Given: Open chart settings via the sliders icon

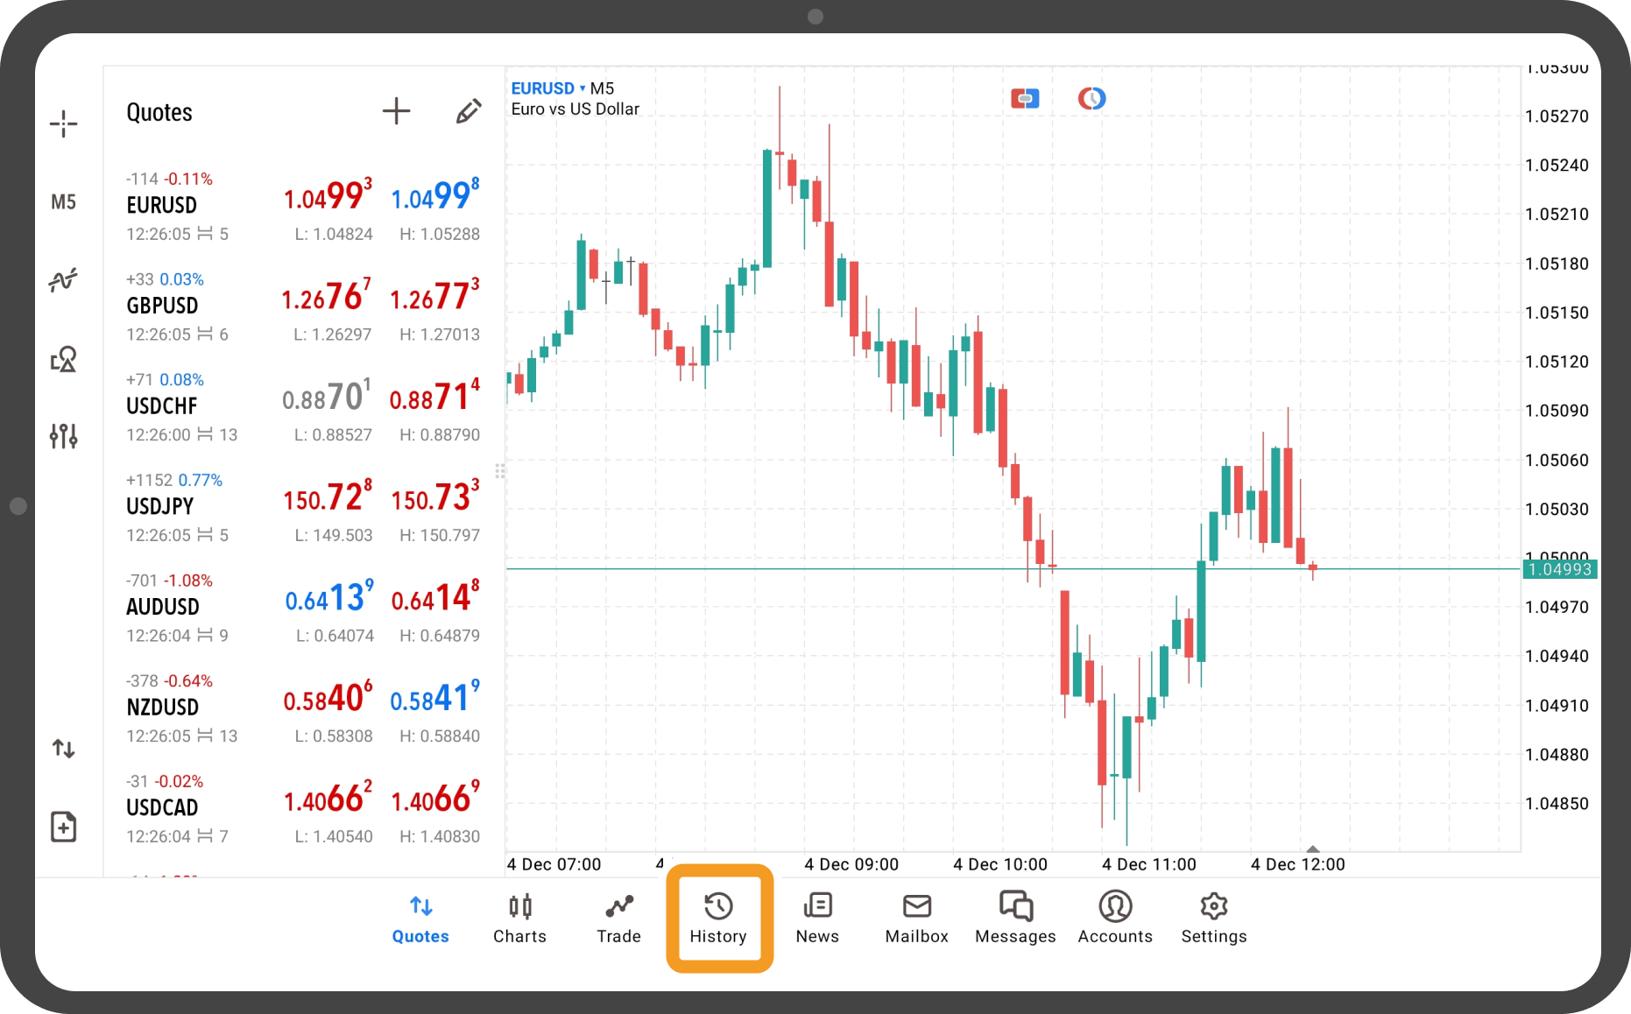Looking at the screenshot, I should pos(64,435).
